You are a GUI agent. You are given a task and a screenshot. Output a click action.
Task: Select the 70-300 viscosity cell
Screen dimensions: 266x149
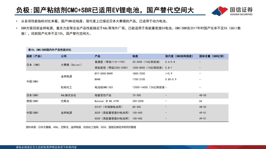tap(136, 95)
